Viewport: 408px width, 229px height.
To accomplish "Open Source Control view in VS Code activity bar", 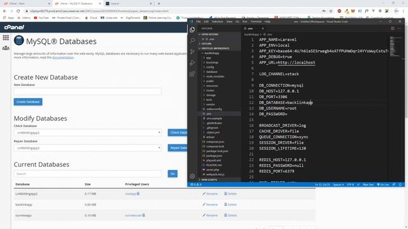I will [193, 52].
